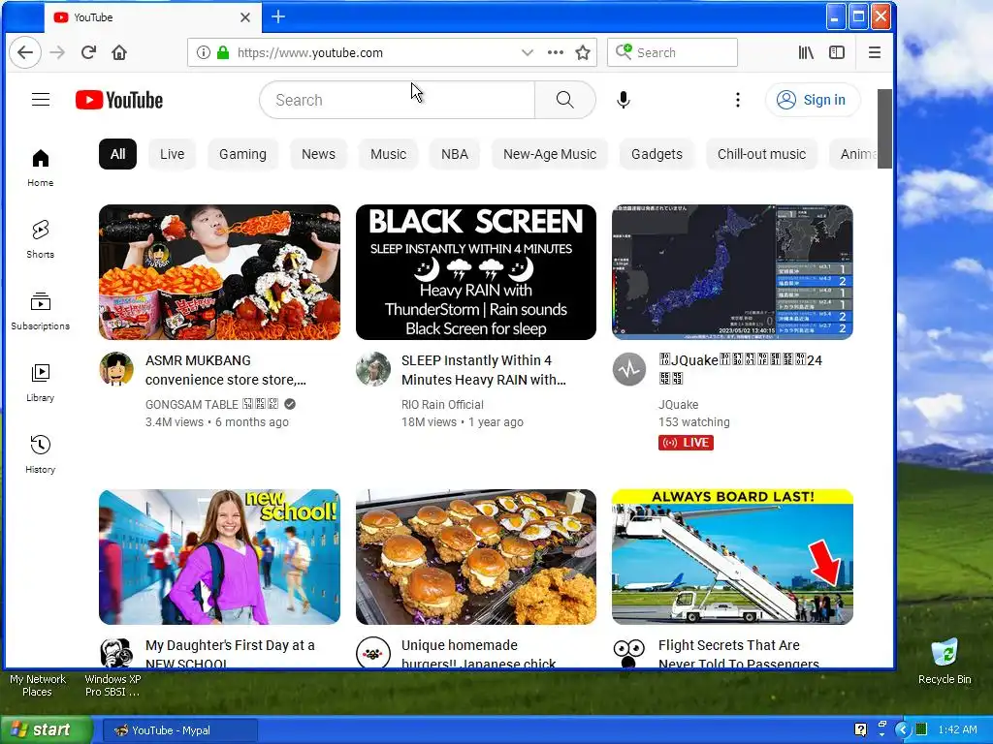Open page actions three-dot menu in address bar
This screenshot has width=993, height=744.
point(556,52)
